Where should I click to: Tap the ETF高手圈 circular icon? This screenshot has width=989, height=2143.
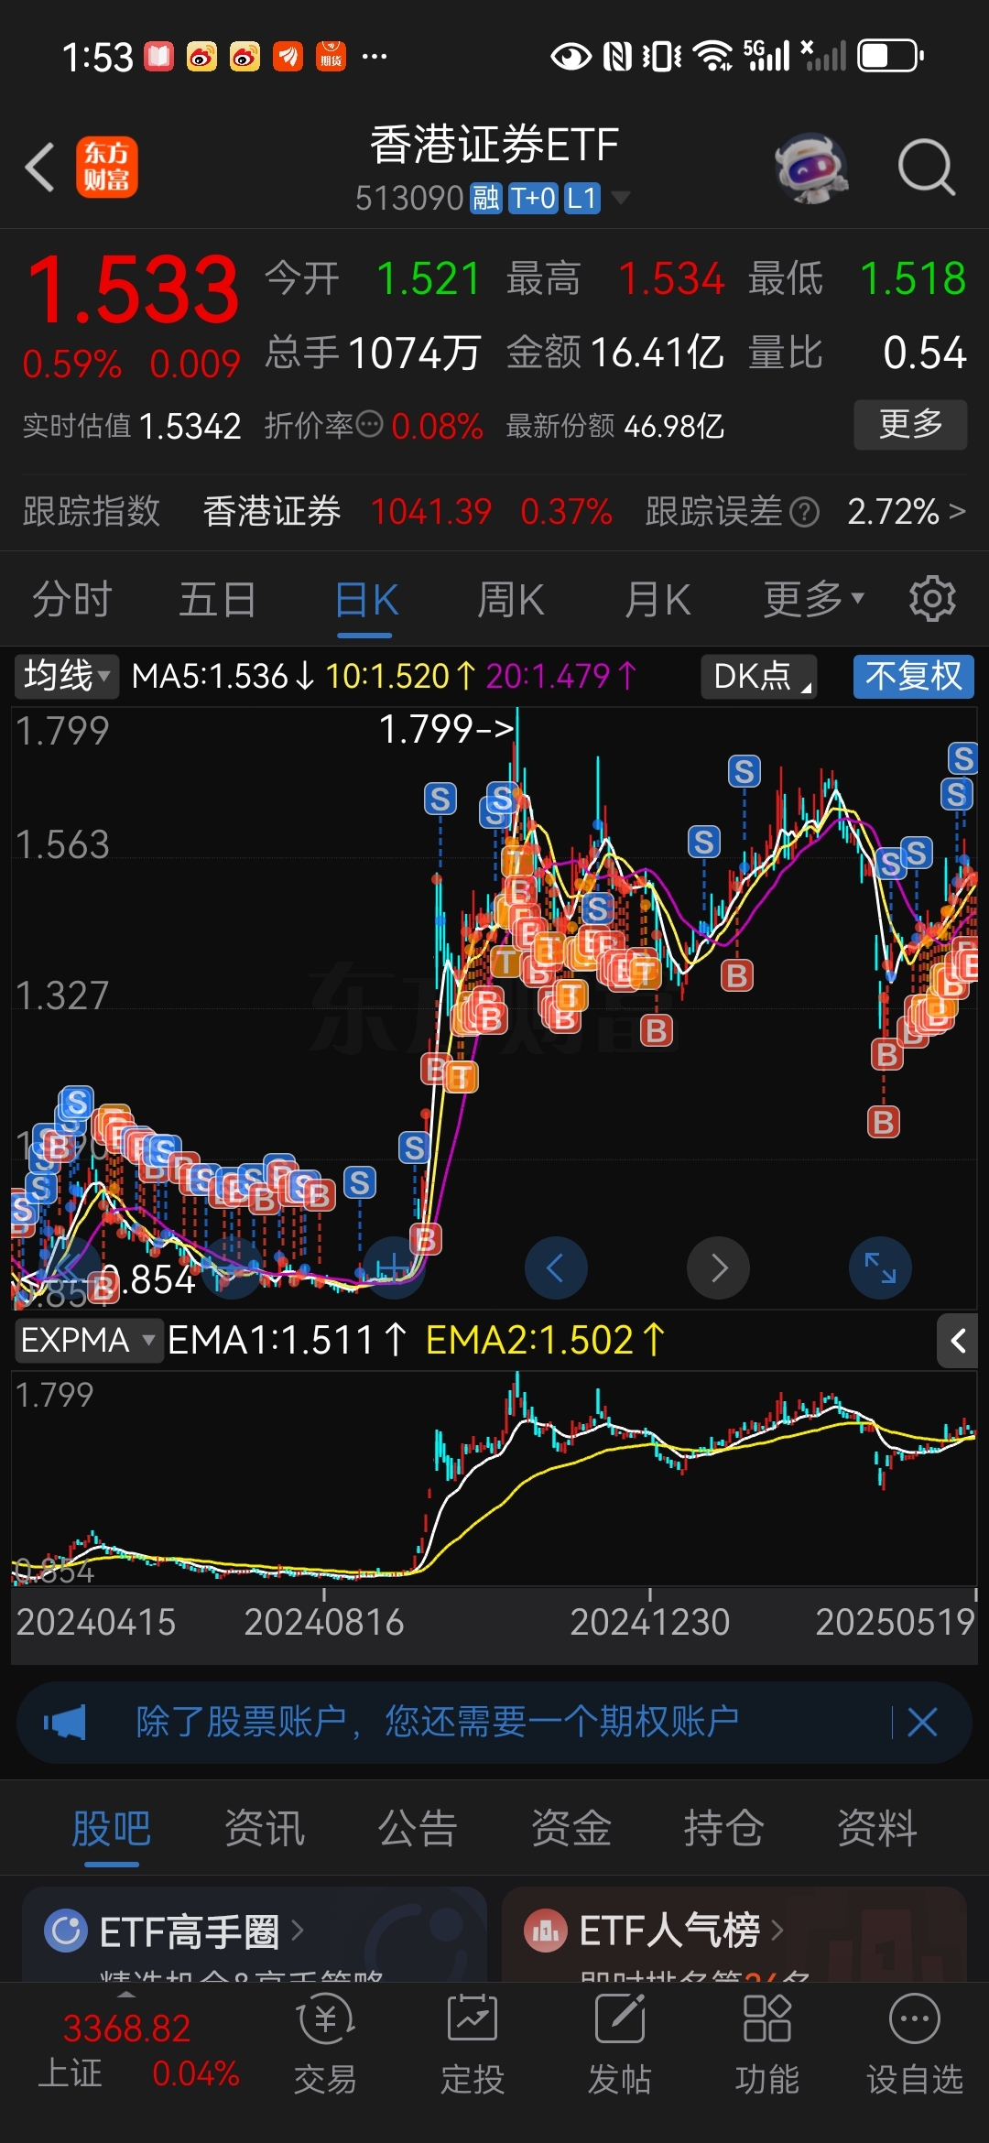(66, 1931)
